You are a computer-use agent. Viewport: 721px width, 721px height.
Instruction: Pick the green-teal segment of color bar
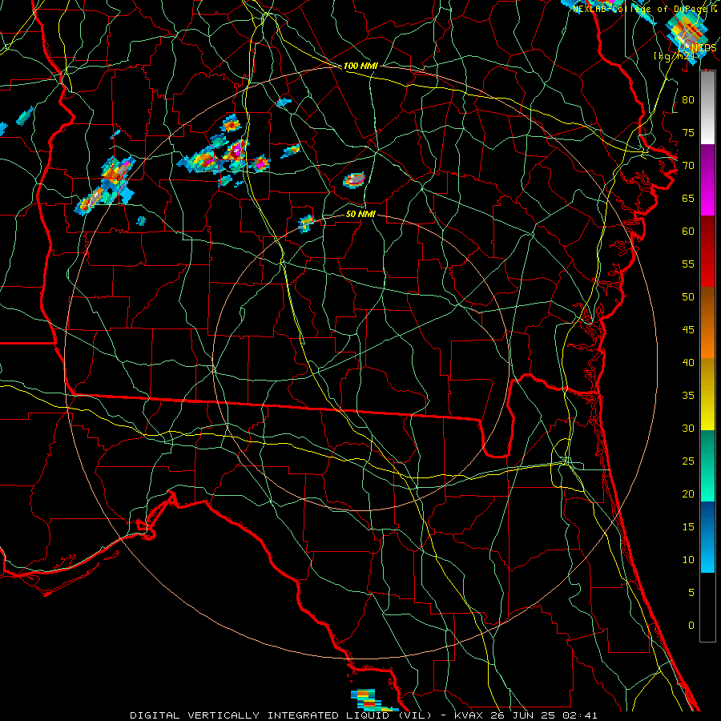tap(707, 465)
